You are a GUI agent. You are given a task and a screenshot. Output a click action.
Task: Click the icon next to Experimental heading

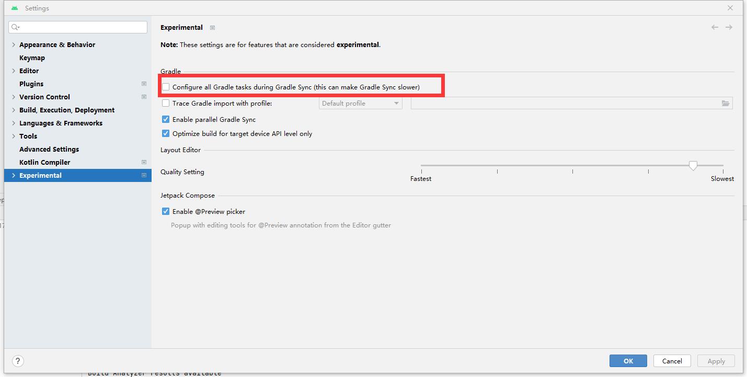click(x=212, y=28)
